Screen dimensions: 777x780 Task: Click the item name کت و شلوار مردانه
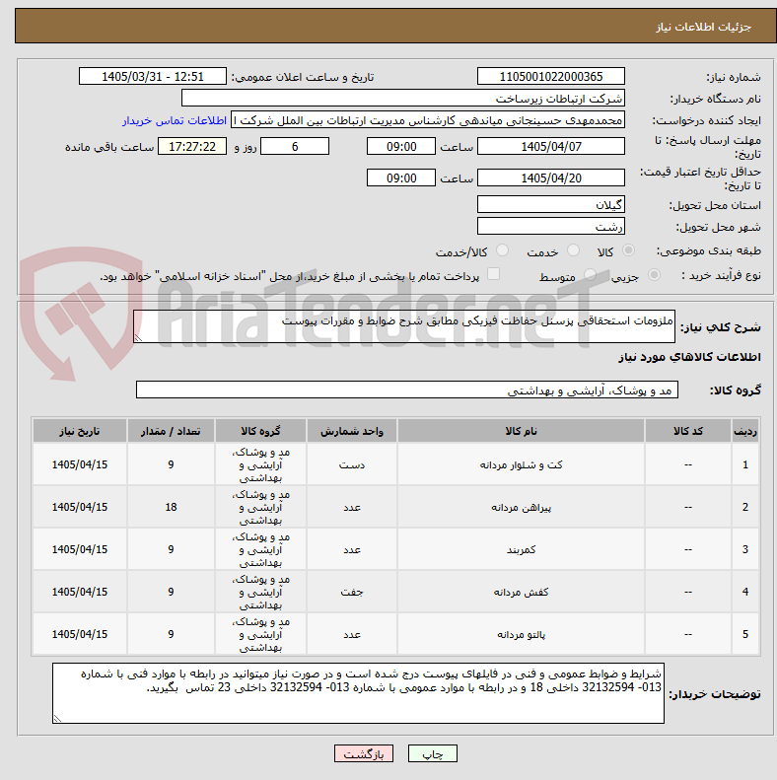[521, 464]
